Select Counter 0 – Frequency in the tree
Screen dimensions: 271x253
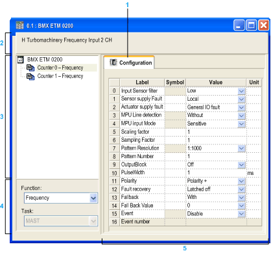point(60,68)
